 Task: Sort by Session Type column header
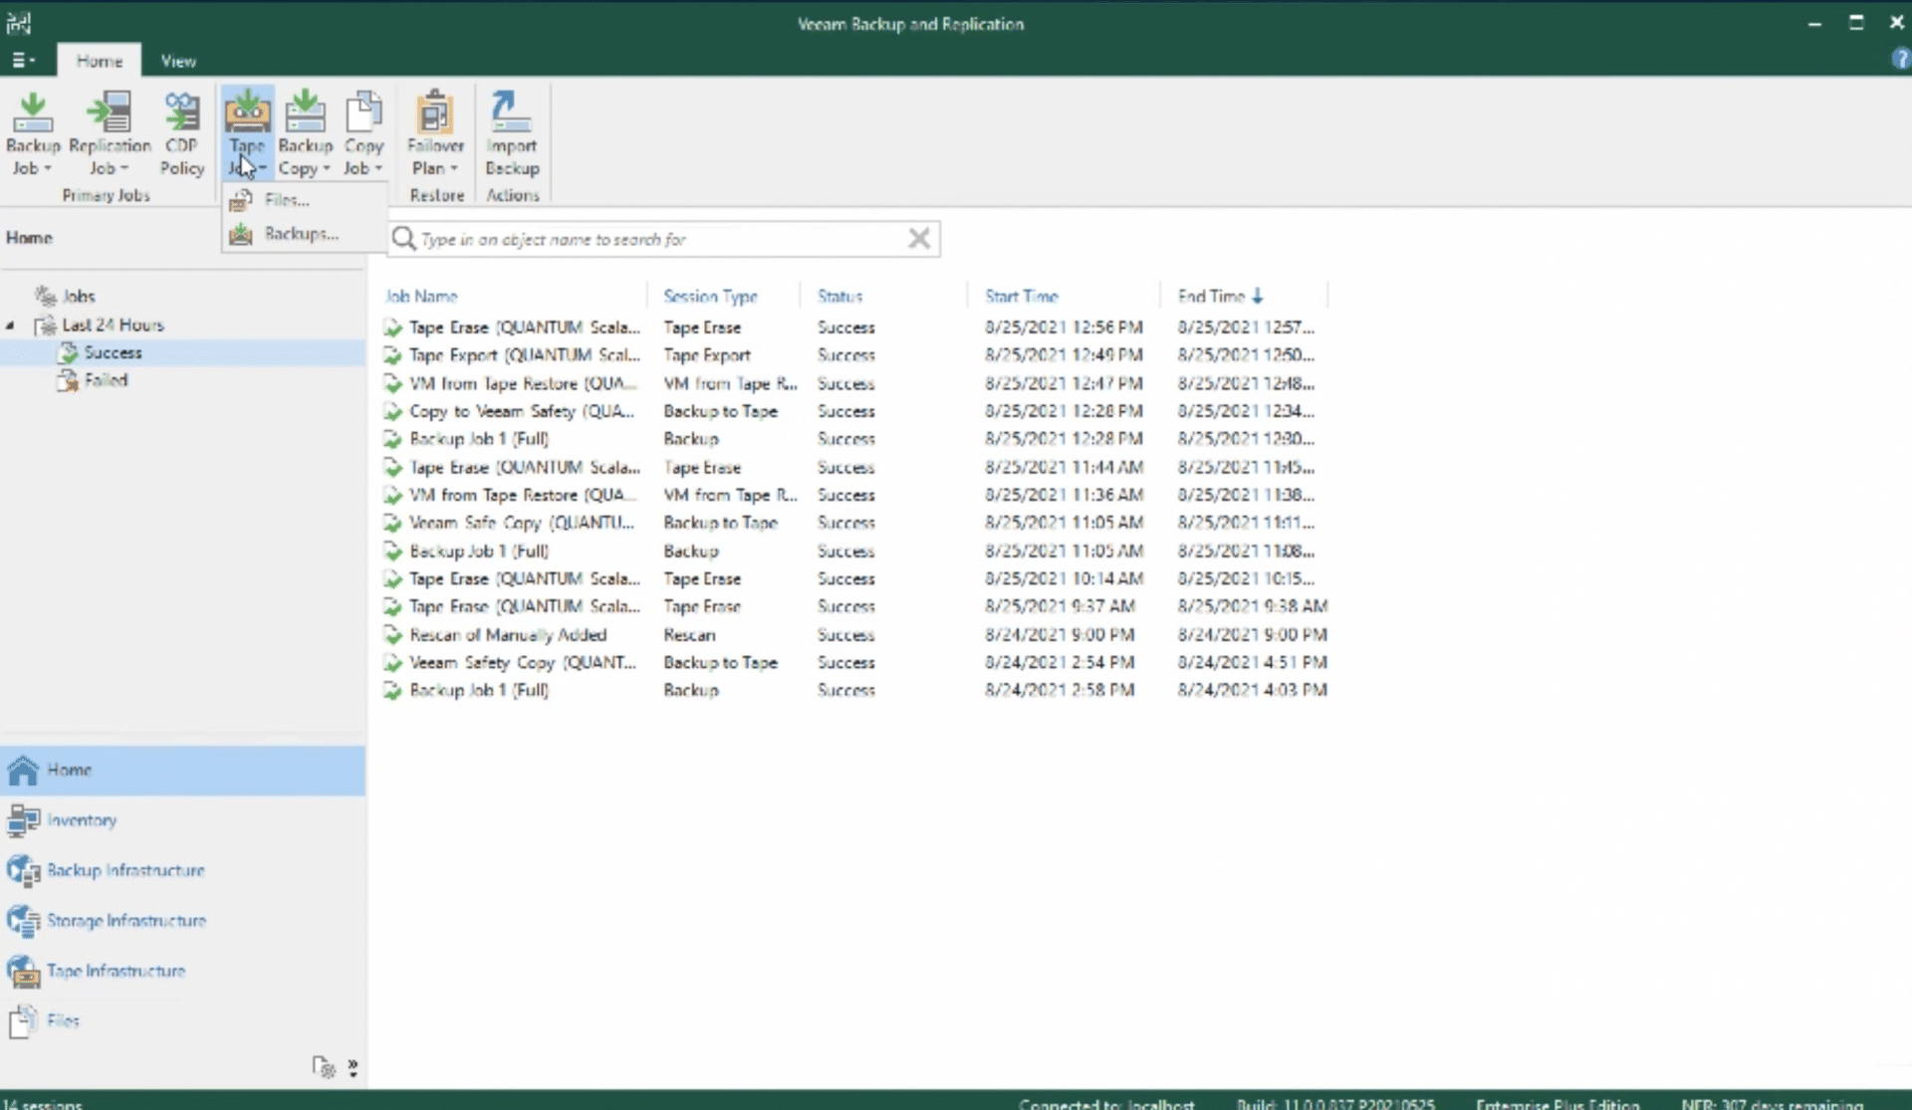pyautogui.click(x=711, y=297)
